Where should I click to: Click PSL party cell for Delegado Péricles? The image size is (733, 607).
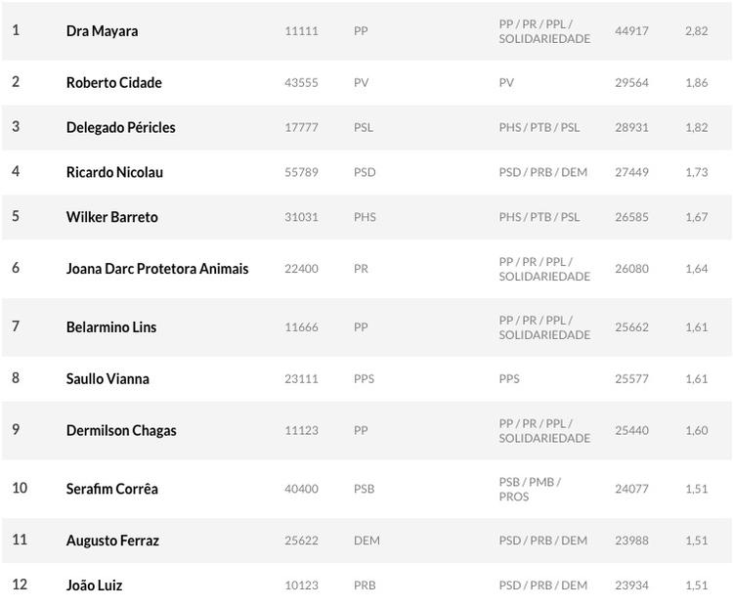click(364, 128)
